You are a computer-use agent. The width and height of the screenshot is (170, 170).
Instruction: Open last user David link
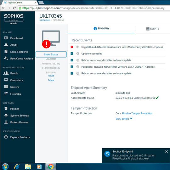coord(51,76)
